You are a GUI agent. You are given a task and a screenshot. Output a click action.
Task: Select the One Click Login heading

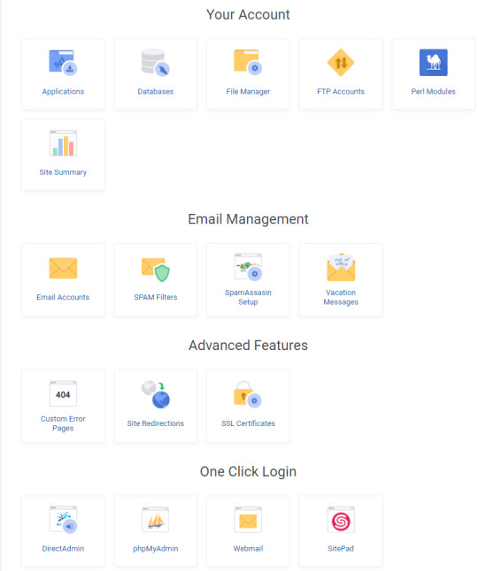click(x=248, y=472)
